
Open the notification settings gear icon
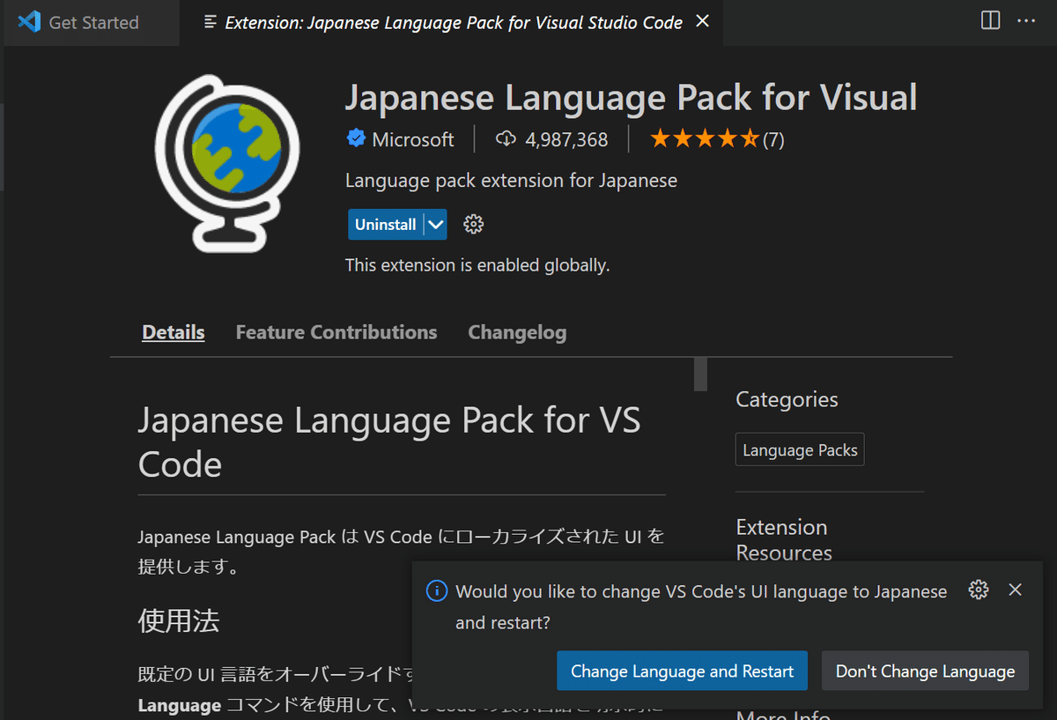click(x=978, y=590)
